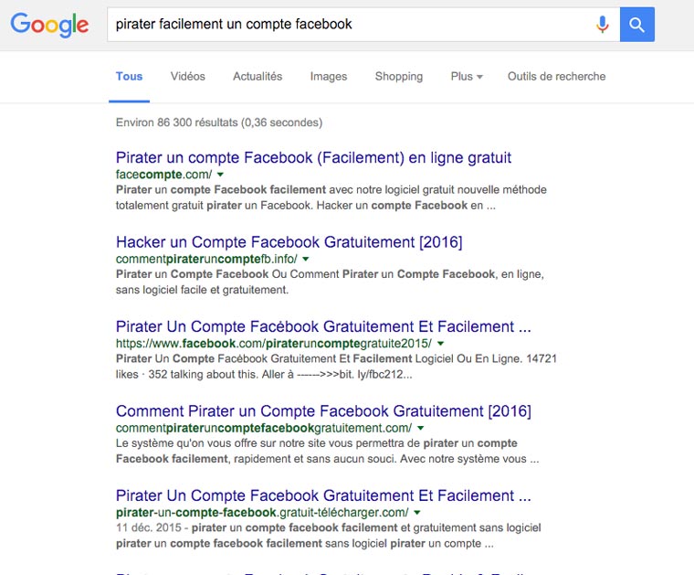Select the Tous tab
Image resolution: width=694 pixels, height=575 pixels.
(x=130, y=76)
